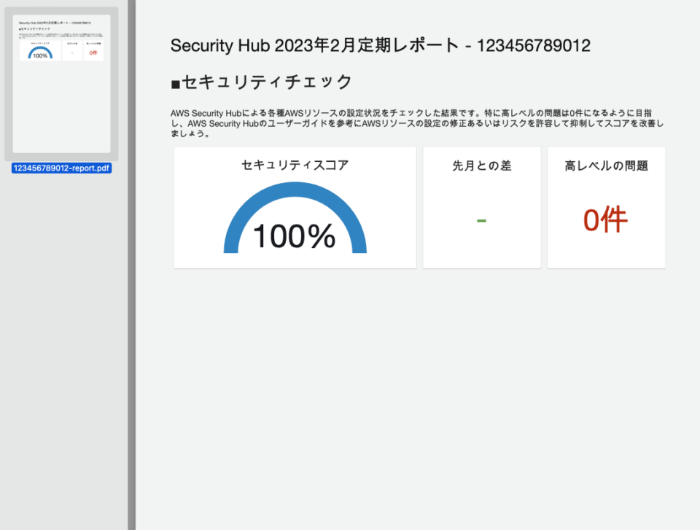Click the Security Hub report title heading
700x530 pixels.
[x=381, y=45]
